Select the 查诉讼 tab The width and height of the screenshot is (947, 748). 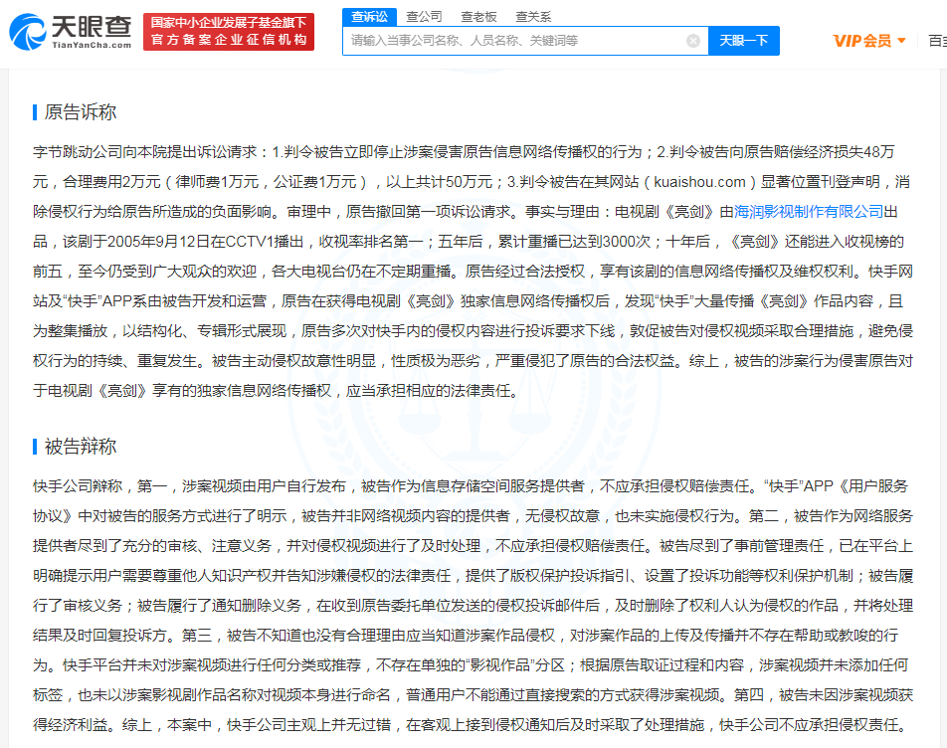pos(369,16)
